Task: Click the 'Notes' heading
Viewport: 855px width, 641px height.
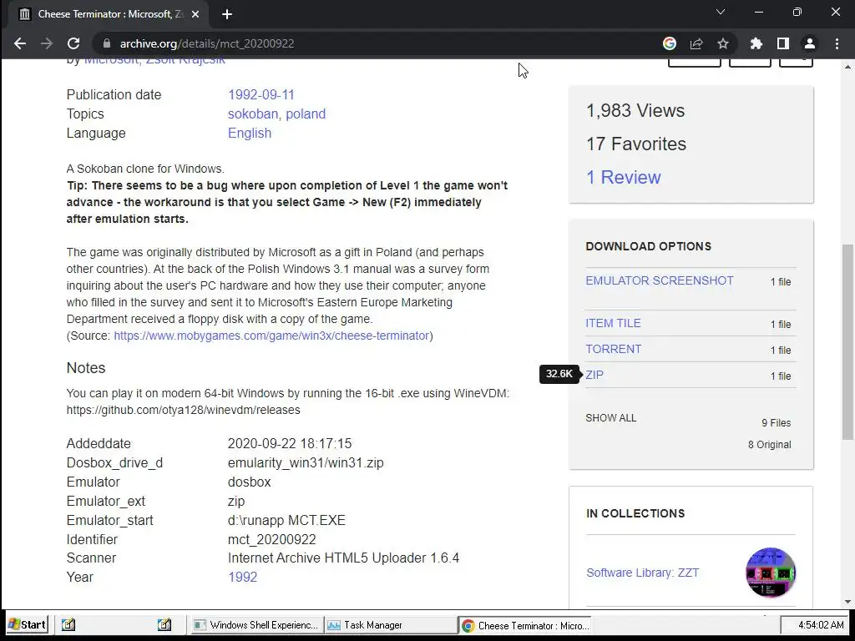Action: [x=86, y=368]
